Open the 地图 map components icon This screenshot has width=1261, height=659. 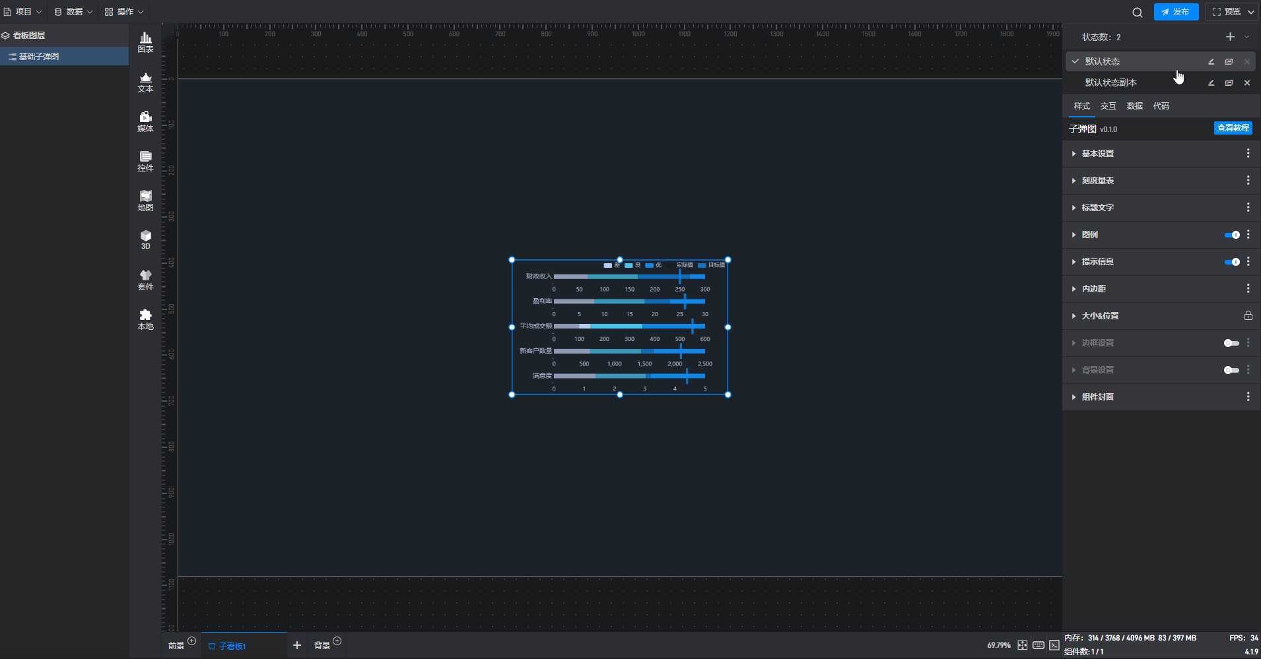(145, 201)
